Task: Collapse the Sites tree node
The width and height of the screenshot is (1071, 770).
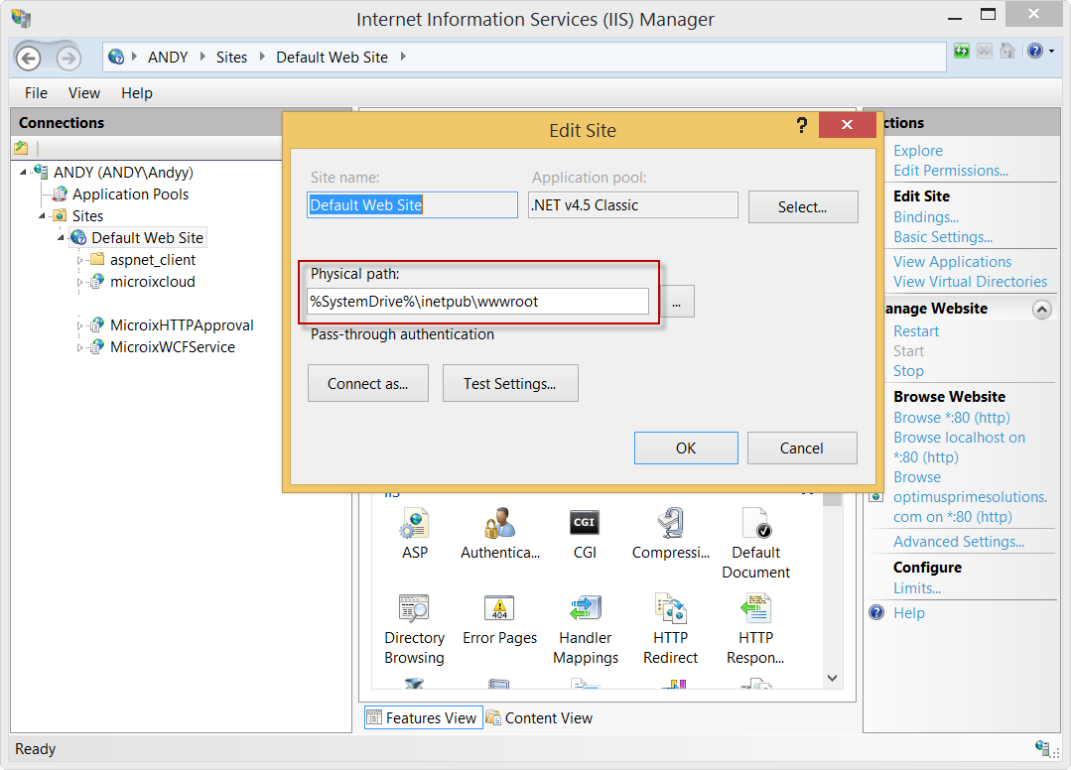Action: point(43,216)
